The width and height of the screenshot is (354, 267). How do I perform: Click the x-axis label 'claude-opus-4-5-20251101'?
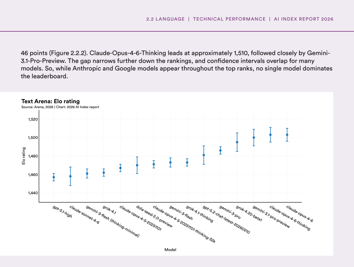pos(140,218)
